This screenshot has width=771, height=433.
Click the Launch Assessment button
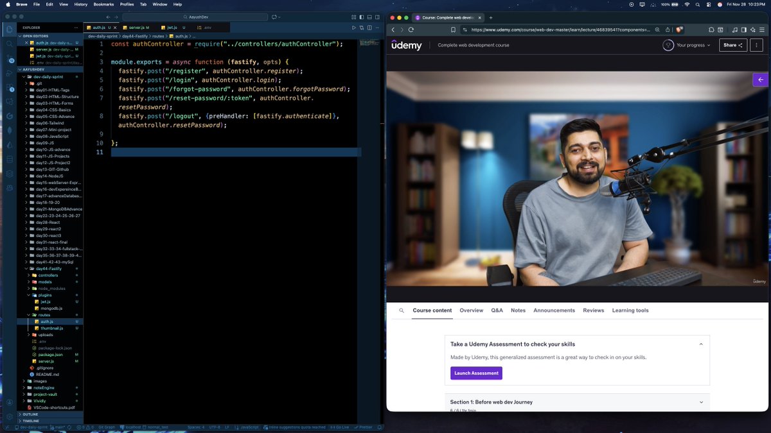pos(476,373)
